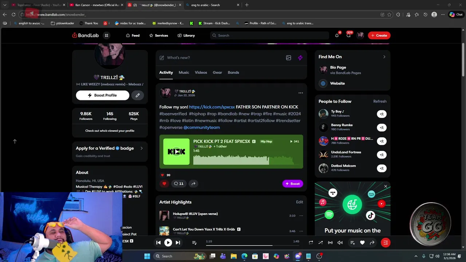Screen dimensions: 466x262
Task: Skip to previous track in player
Action: click(x=158, y=243)
